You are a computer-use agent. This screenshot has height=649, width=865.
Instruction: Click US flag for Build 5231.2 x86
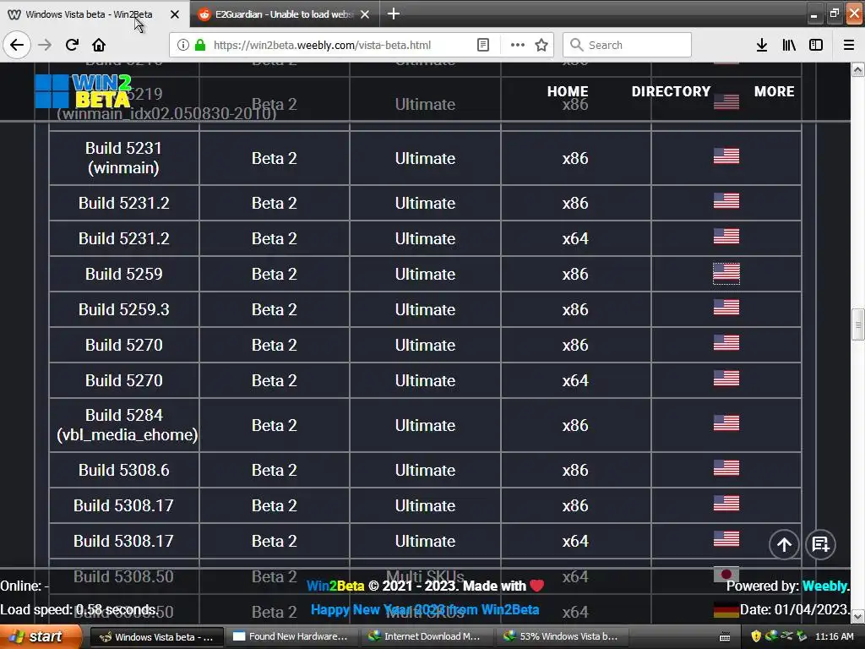click(x=726, y=201)
